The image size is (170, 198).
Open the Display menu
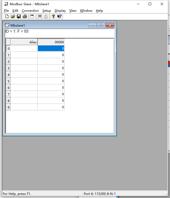click(60, 11)
